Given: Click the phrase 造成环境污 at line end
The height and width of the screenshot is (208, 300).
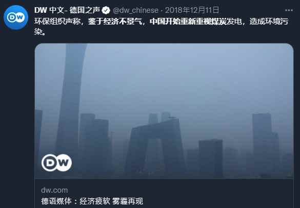Looking at the screenshot, I should (x=269, y=21).
